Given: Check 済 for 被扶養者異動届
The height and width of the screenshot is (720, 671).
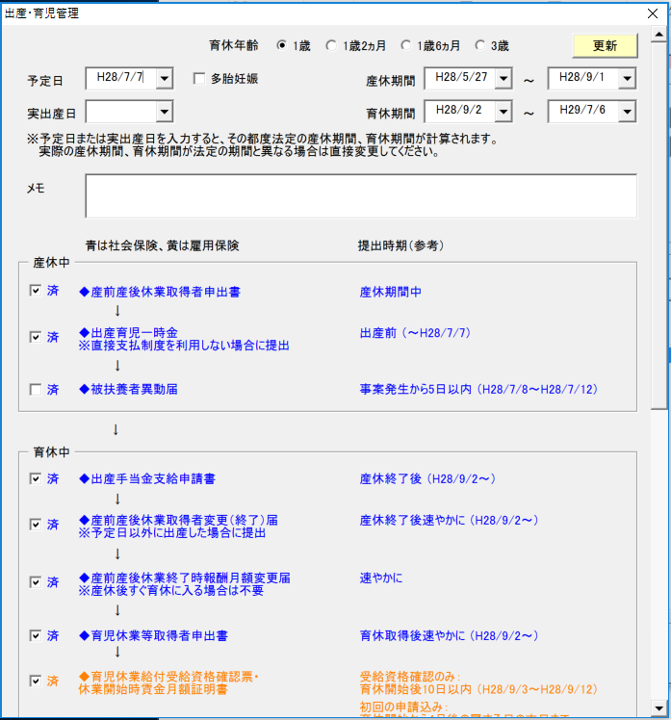Looking at the screenshot, I should tap(36, 390).
